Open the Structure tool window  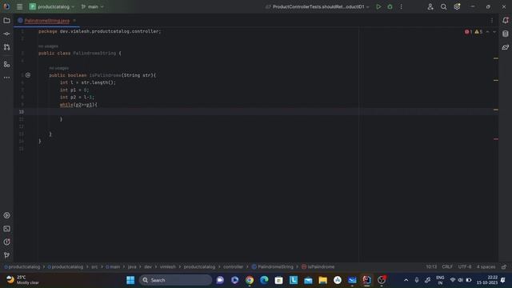(6, 64)
